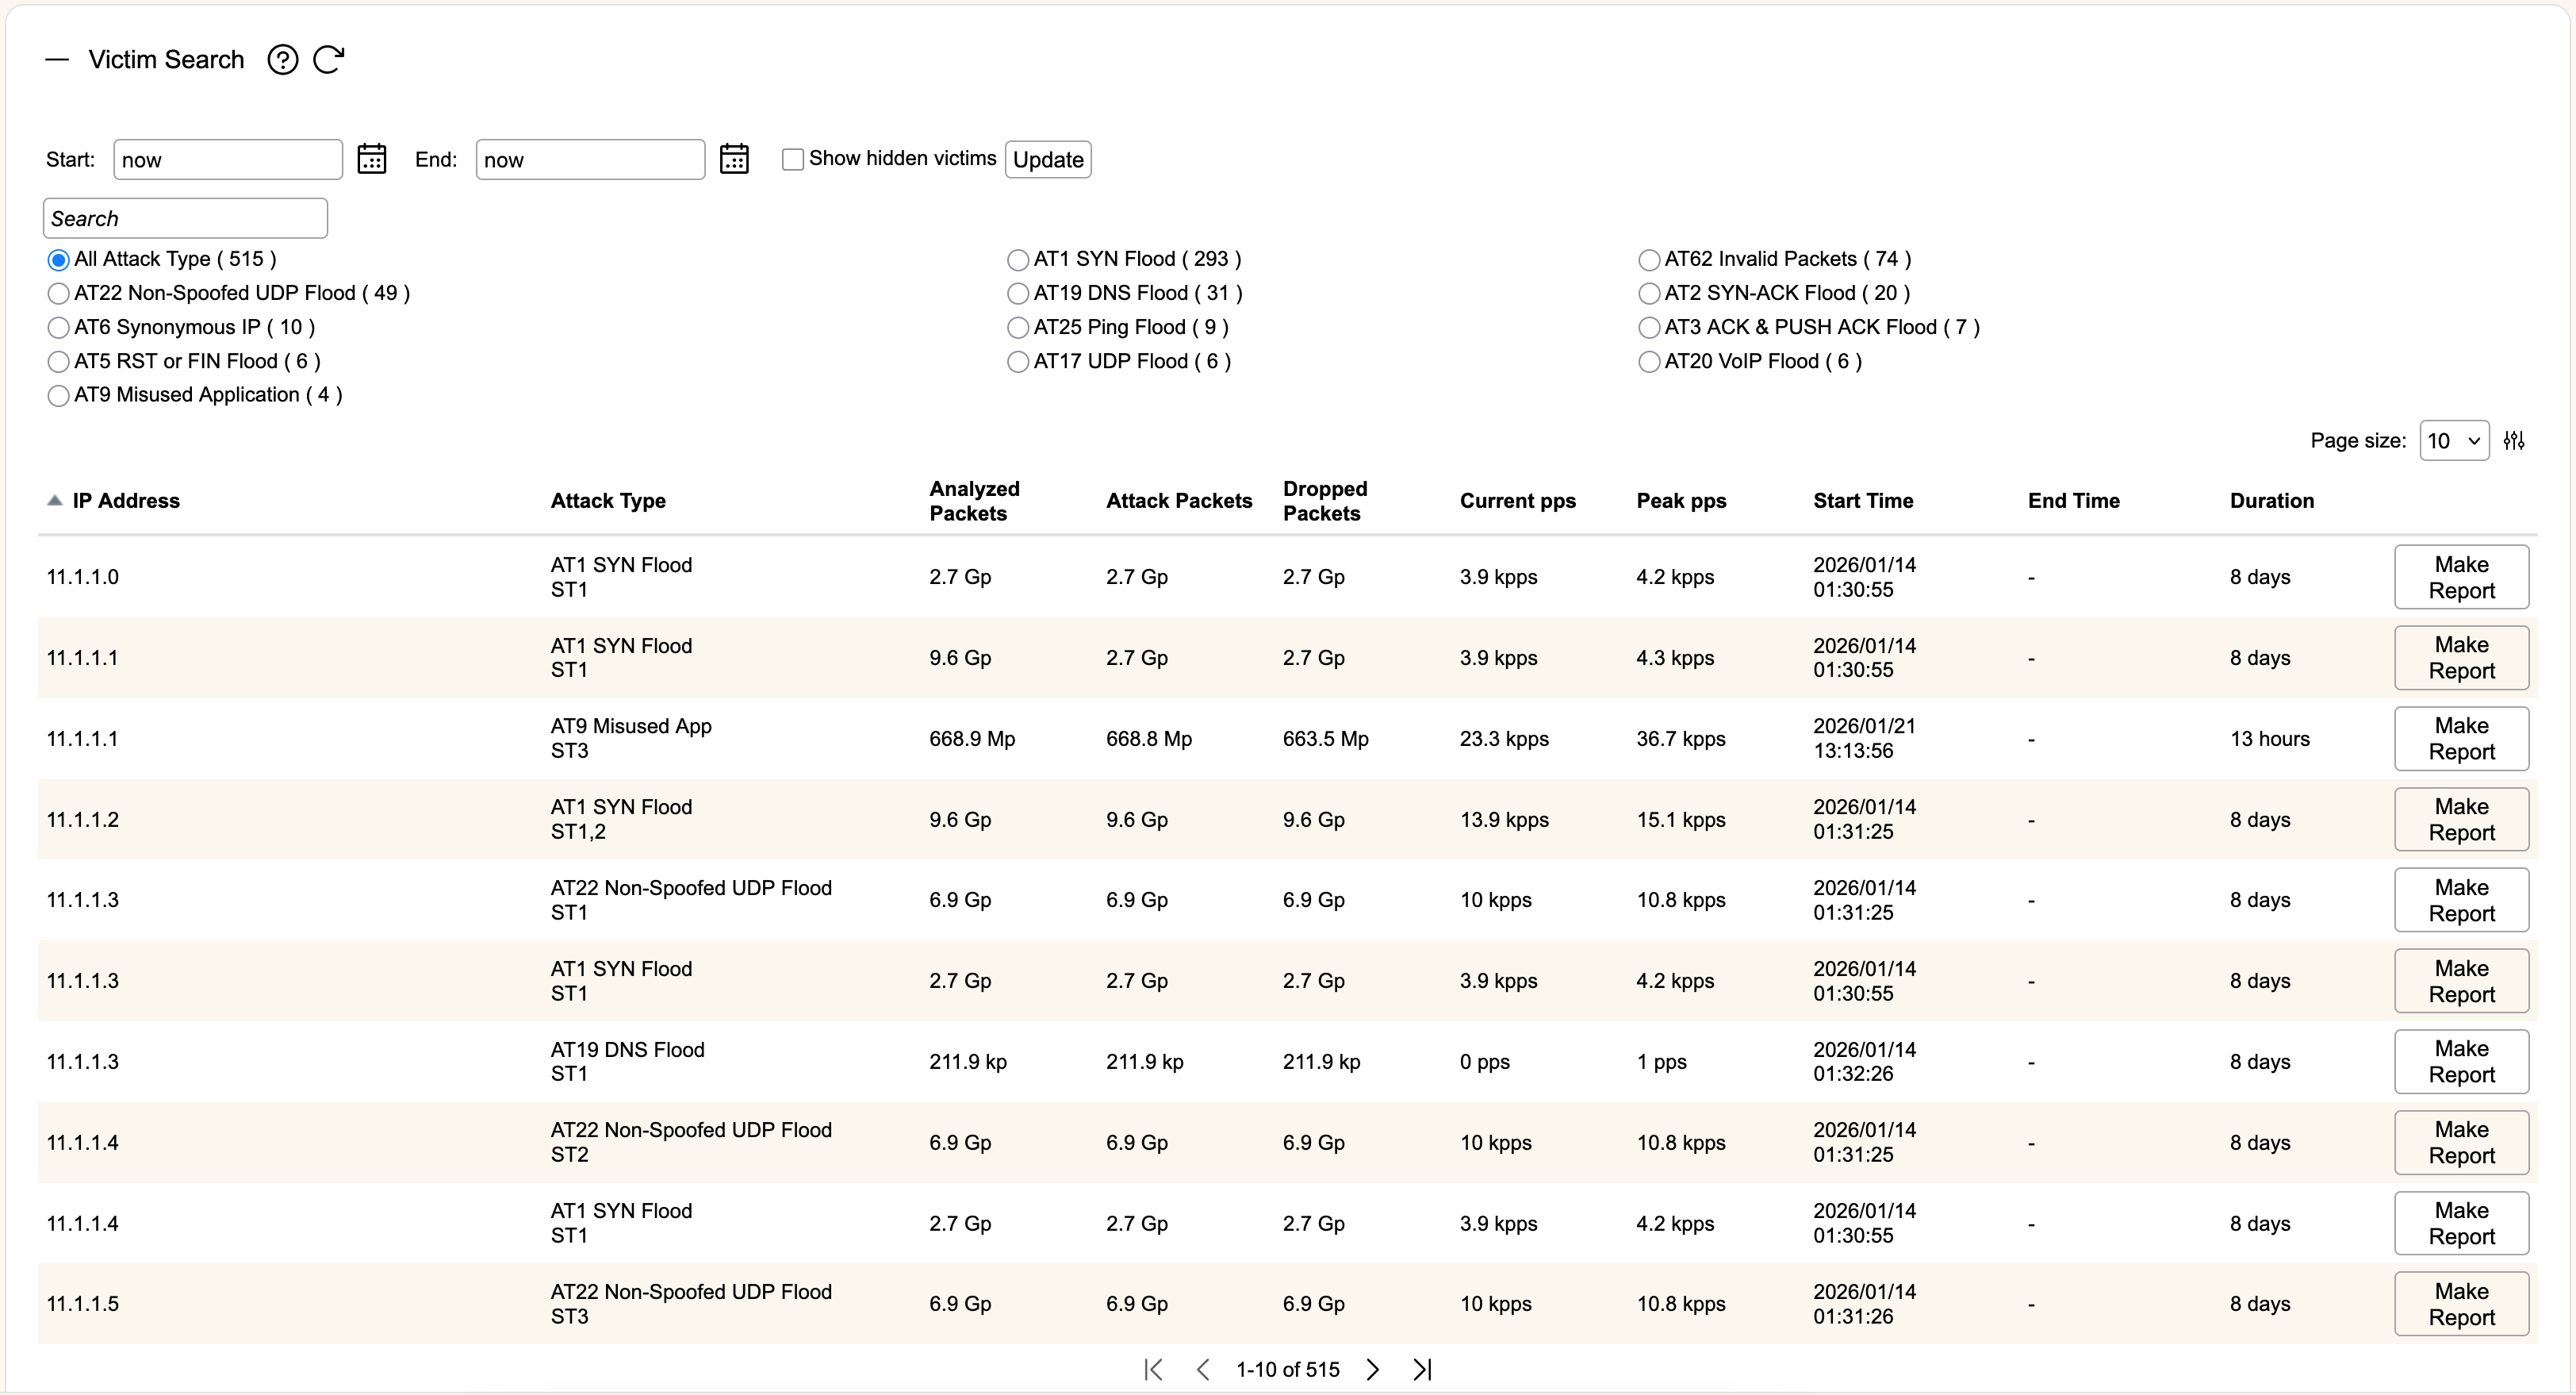The image size is (2576, 1395).
Task: Filter by AT3 ACK & PUSH ACK Flood
Action: pyautogui.click(x=1649, y=329)
